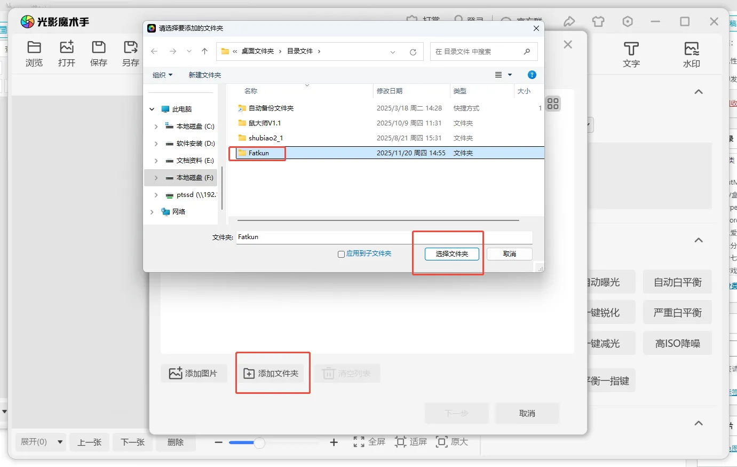
Task: Click the 在 目录文件 中搜索 box
Action: 484,52
